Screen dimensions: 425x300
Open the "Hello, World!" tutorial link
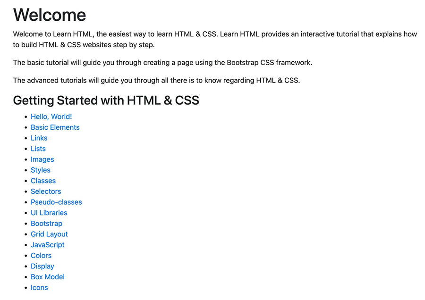click(x=51, y=117)
